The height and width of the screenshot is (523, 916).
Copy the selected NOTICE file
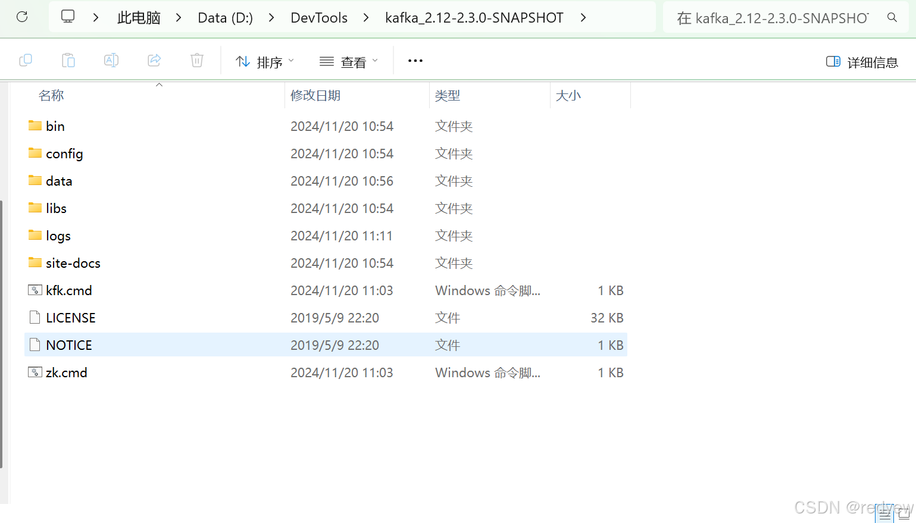click(25, 60)
